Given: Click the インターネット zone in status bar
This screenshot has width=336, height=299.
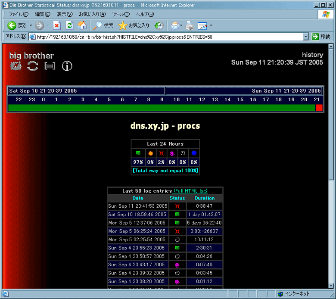Looking at the screenshot, I should 294,294.
